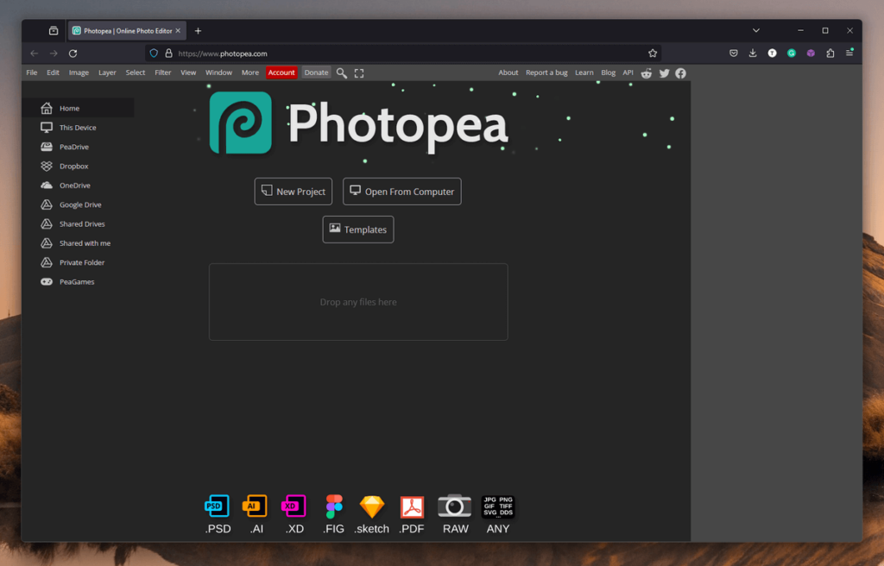
Task: Open the Layer menu
Action: pos(107,72)
